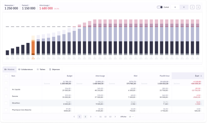The height and width of the screenshot is (123, 207).
Task: Tick the Danone row checkbox
Action: pos(6,96)
